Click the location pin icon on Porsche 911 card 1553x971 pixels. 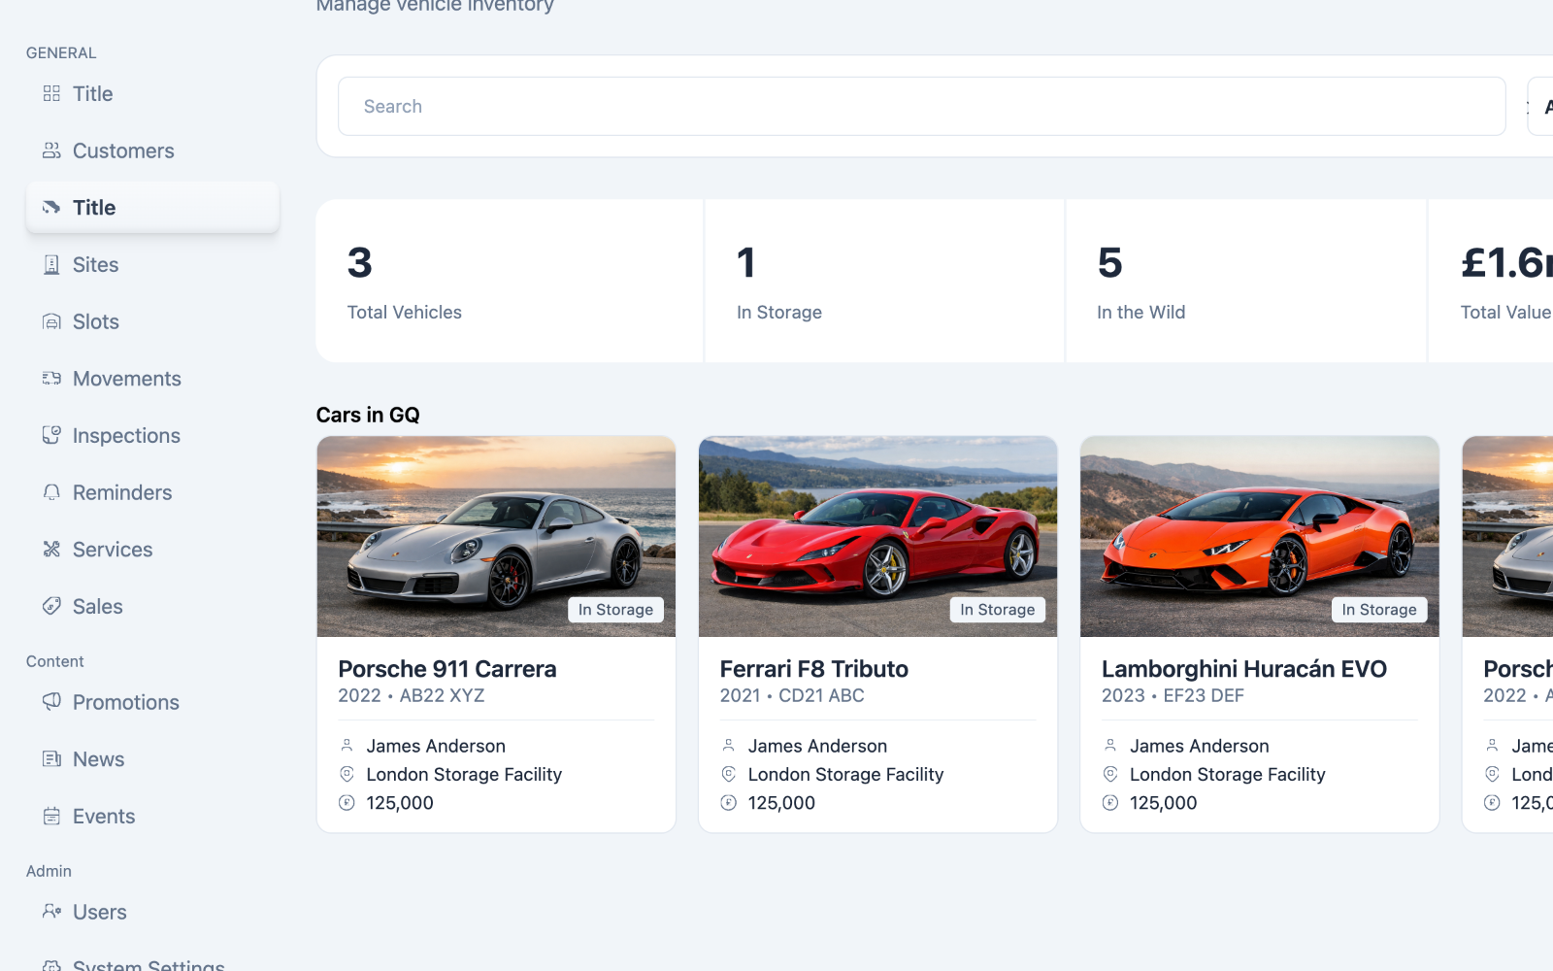(347, 774)
